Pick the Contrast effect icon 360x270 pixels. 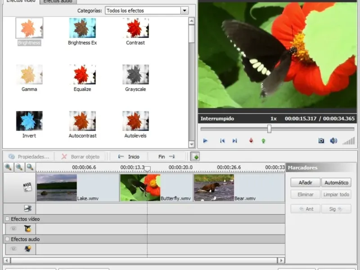point(135,28)
